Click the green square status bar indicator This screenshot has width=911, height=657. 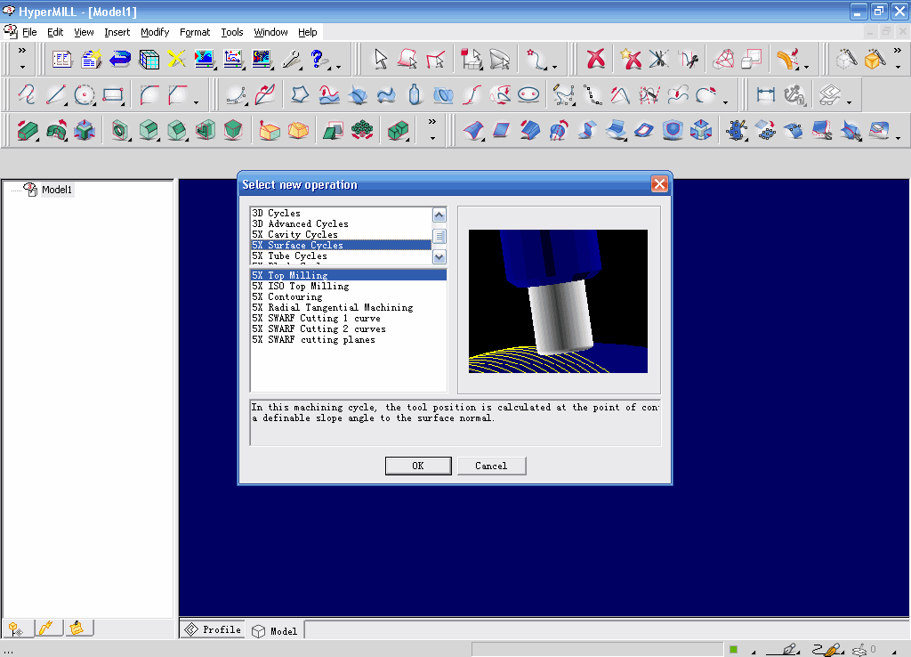(x=733, y=649)
